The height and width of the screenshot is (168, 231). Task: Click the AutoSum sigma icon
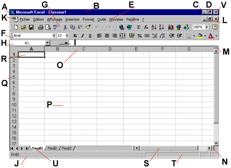pyautogui.click(x=139, y=27)
